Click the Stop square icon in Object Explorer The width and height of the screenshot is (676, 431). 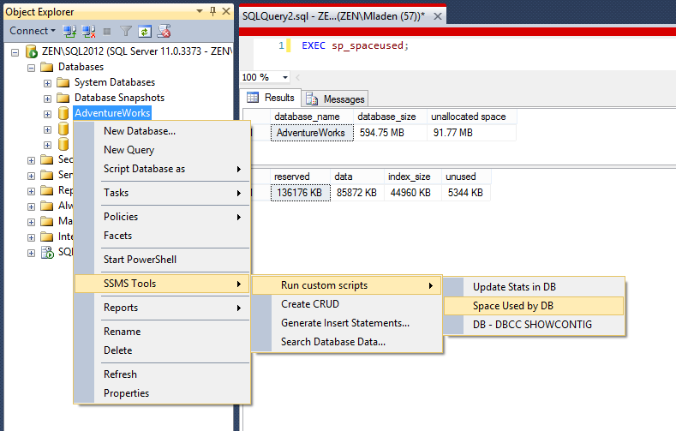coord(107,32)
